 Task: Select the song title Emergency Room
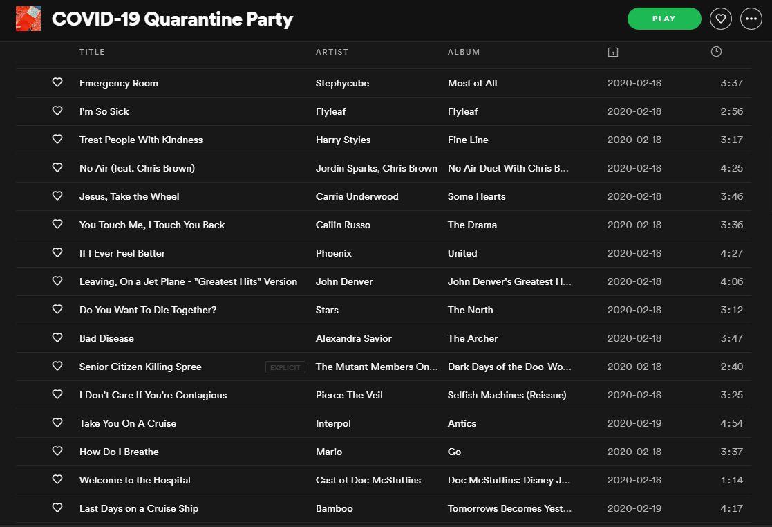point(119,83)
